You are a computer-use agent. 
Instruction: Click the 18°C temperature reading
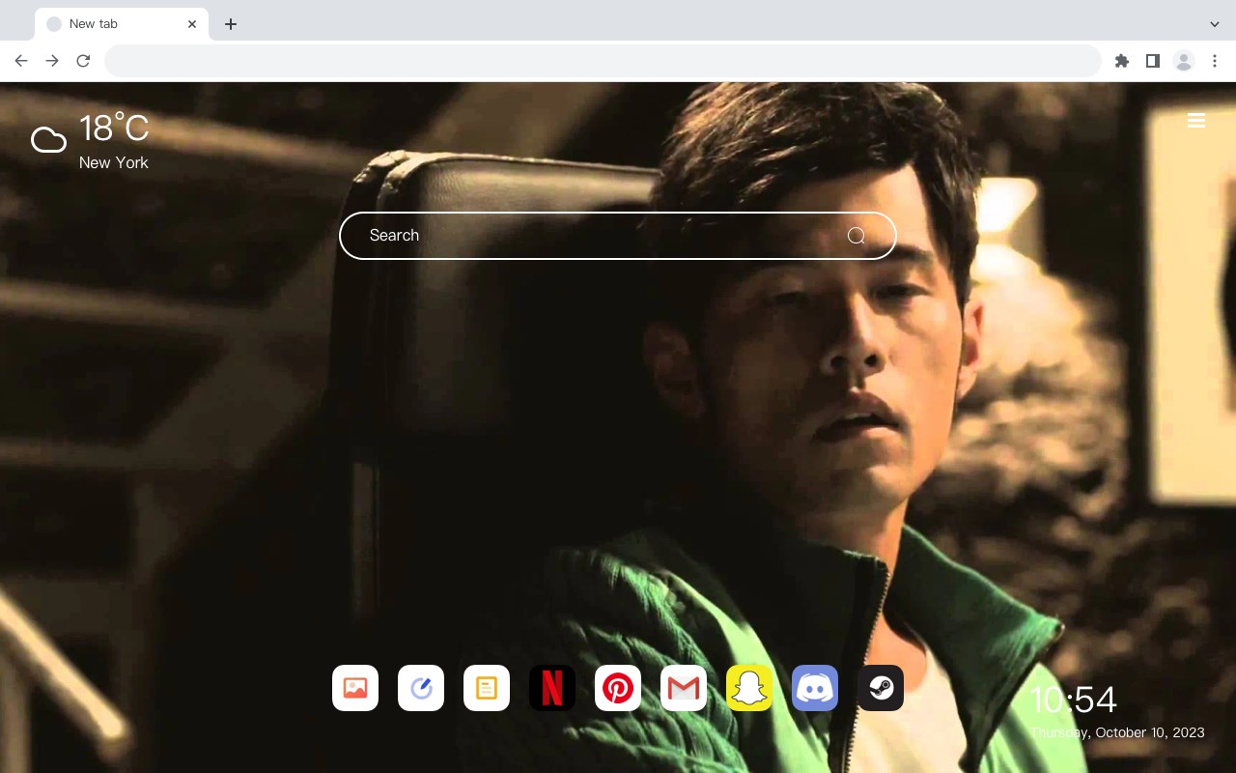coord(114,129)
